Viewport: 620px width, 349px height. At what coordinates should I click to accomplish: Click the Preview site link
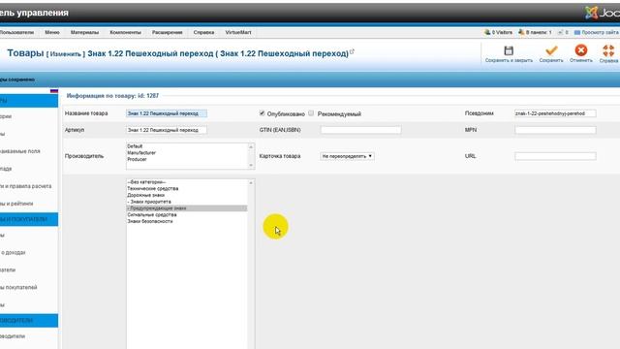pos(600,32)
